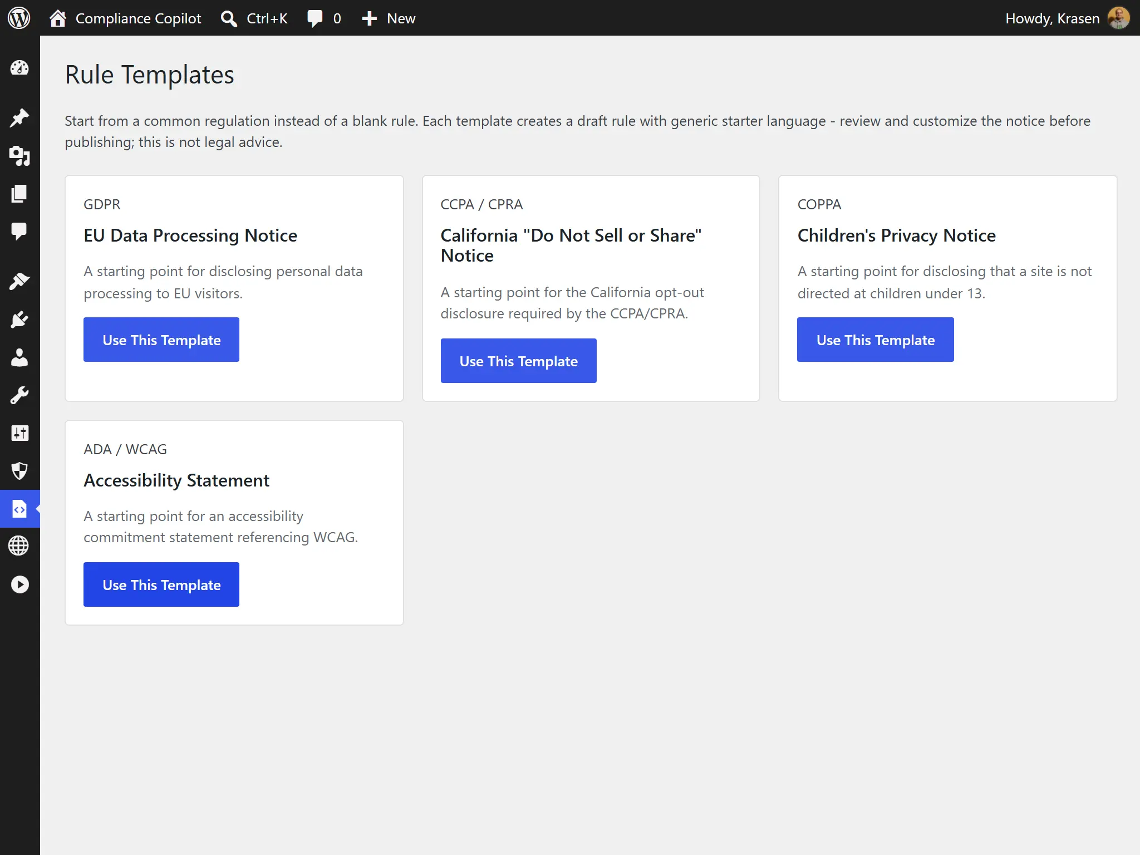1140x855 pixels.
Task: Open the New content menu
Action: pos(388,18)
